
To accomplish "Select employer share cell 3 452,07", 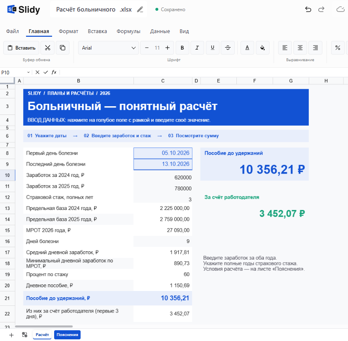I will tap(163, 314).
